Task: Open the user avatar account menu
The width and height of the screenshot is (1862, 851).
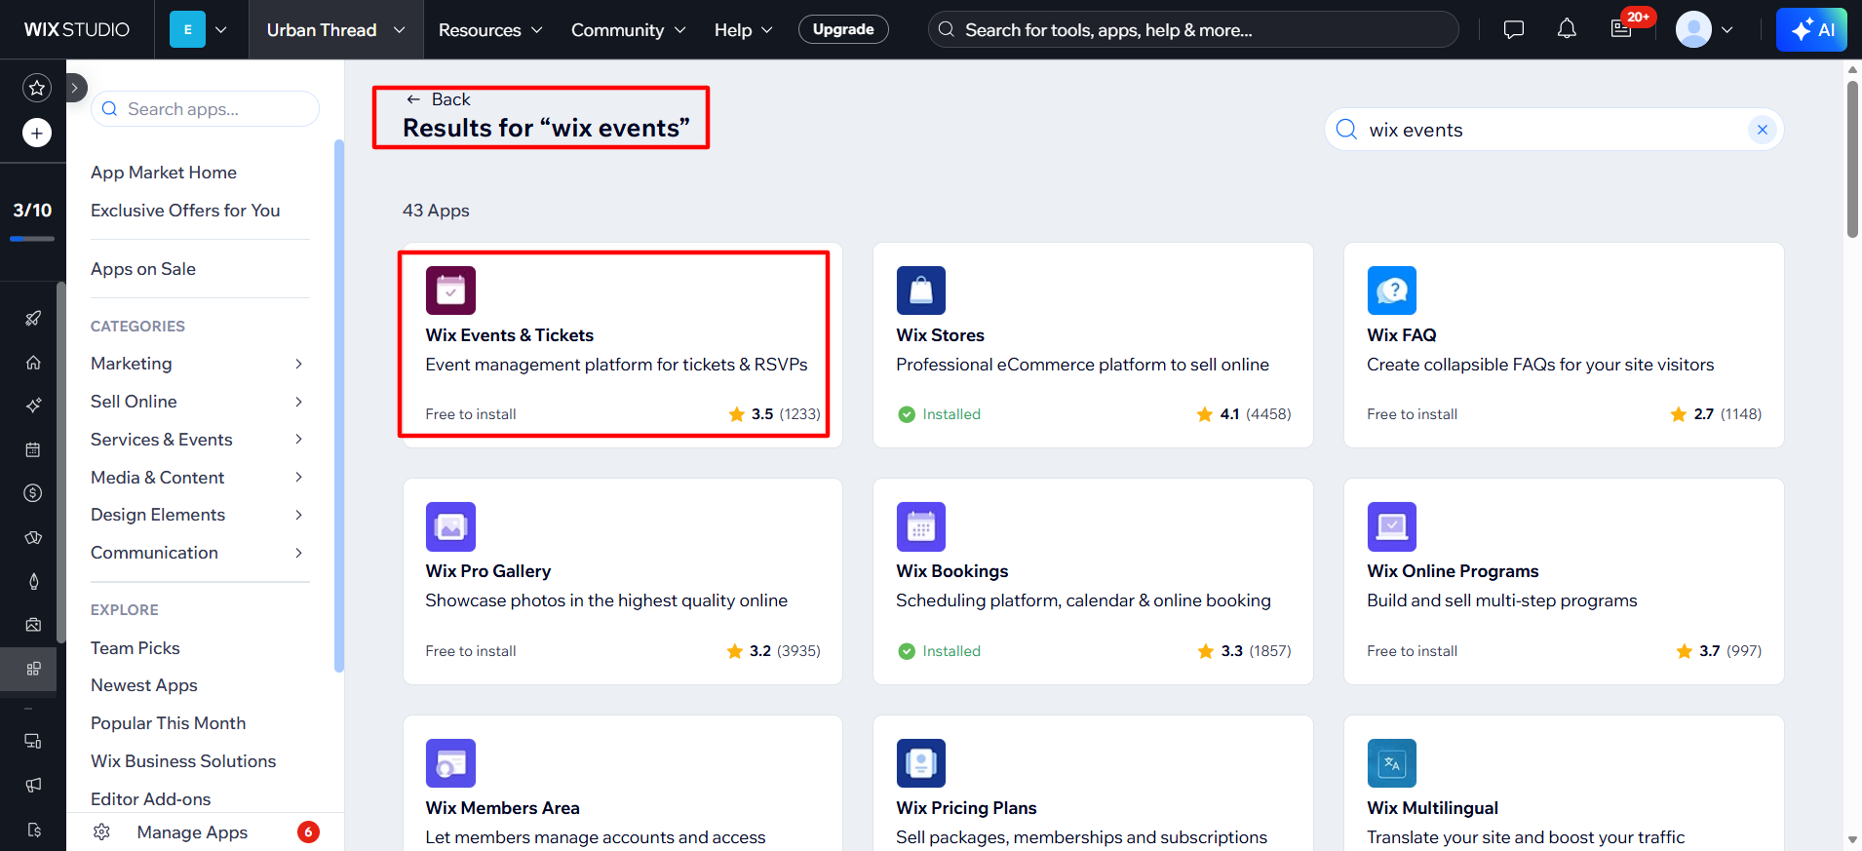Action: coord(1704,29)
